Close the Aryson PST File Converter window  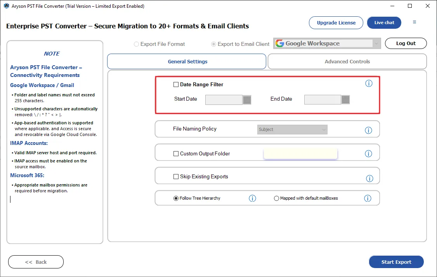[x=428, y=6]
